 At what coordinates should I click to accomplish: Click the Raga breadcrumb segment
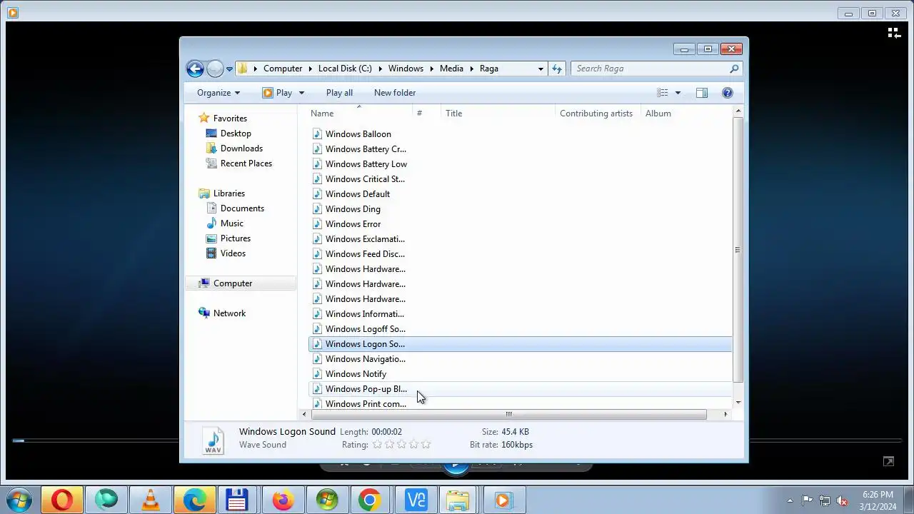pos(489,69)
